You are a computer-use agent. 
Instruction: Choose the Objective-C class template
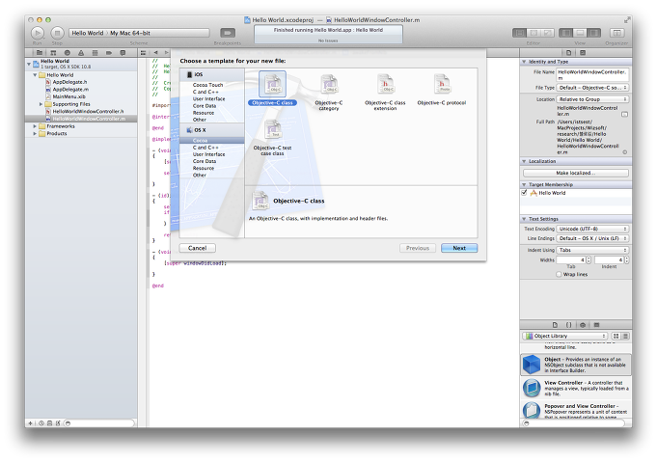click(x=272, y=89)
